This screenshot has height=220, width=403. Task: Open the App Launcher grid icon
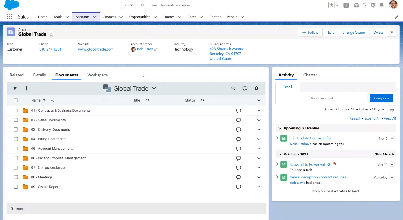(9, 17)
